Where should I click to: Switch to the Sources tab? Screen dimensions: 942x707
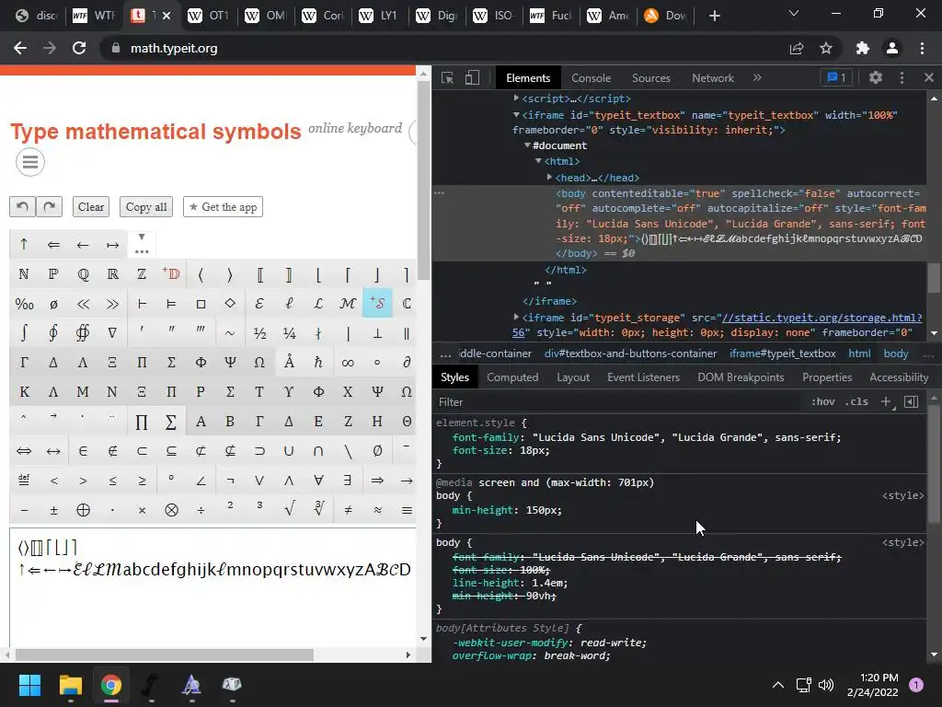click(x=650, y=78)
